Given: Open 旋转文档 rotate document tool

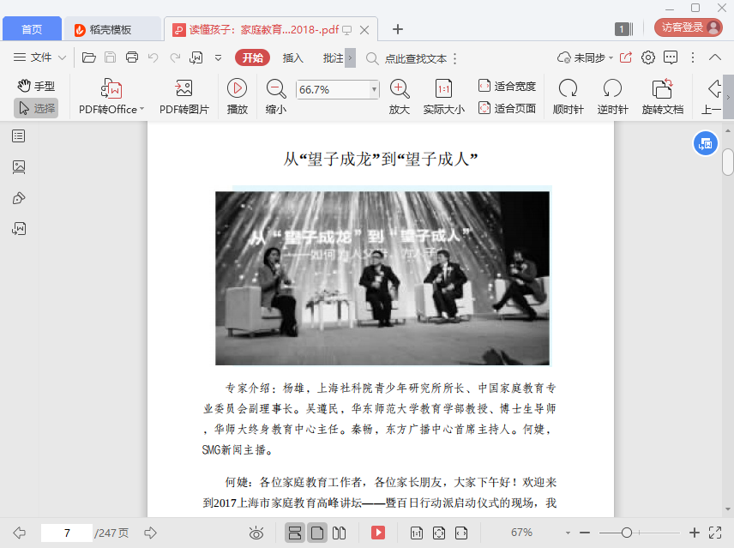Looking at the screenshot, I should click(662, 97).
